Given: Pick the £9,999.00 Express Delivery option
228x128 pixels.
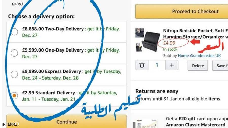Looking at the screenshot, I should click(14, 74).
